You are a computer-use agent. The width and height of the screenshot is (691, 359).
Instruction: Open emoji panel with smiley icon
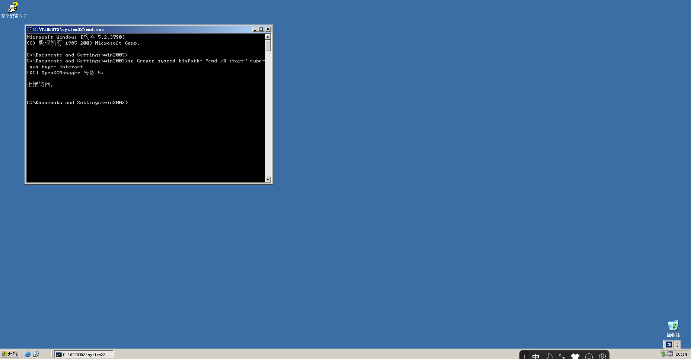[589, 356]
